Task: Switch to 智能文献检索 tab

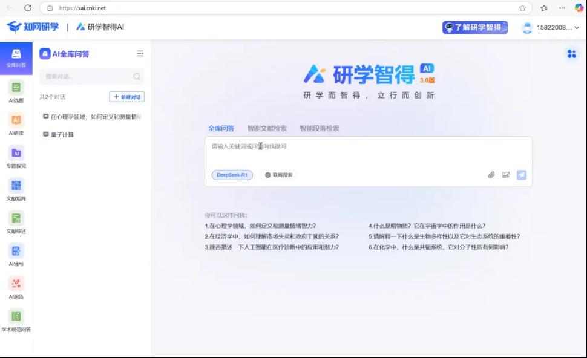Action: [x=267, y=128]
